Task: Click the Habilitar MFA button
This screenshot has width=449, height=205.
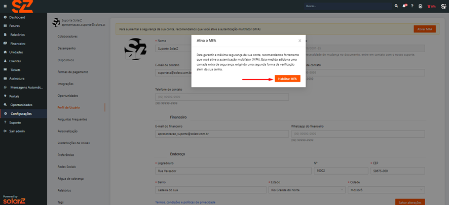Action: click(x=287, y=79)
